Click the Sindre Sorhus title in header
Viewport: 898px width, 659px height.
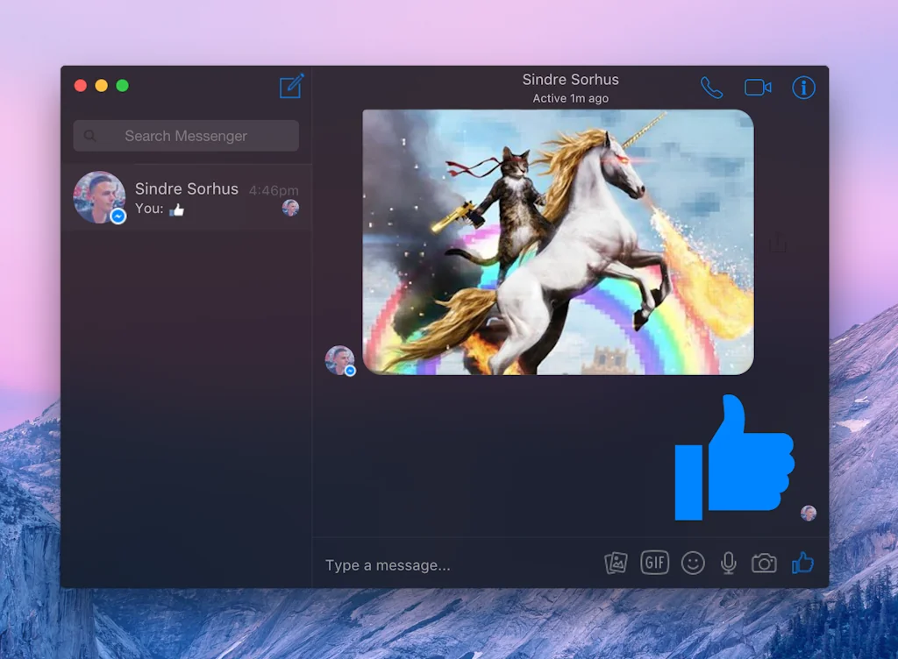[570, 80]
